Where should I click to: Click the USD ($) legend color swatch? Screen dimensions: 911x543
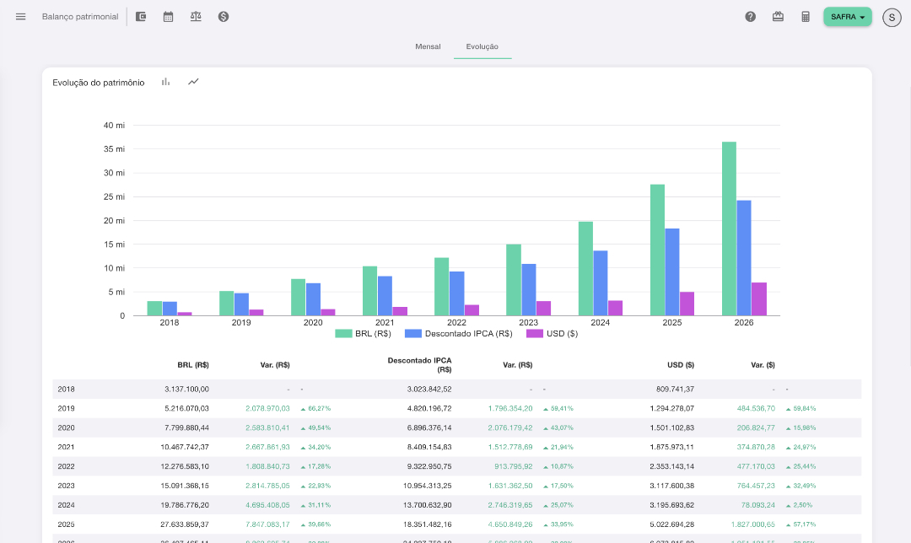534,334
